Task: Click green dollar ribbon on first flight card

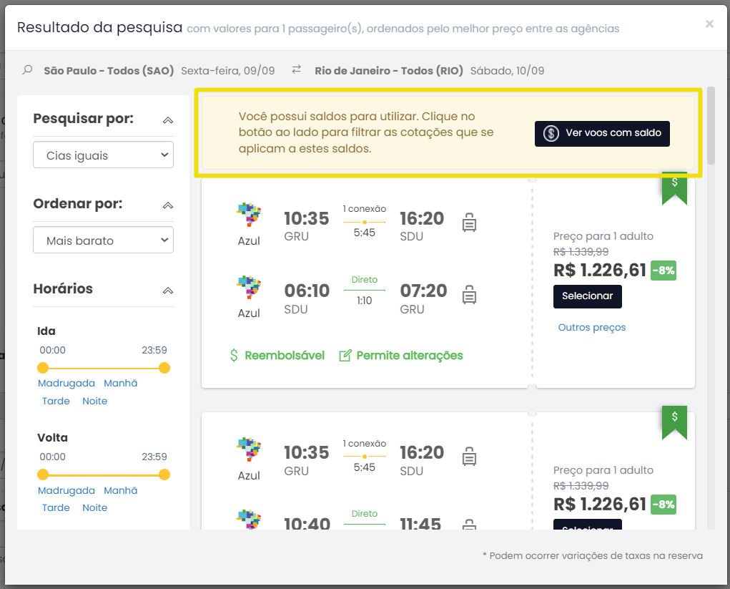Action: [675, 188]
